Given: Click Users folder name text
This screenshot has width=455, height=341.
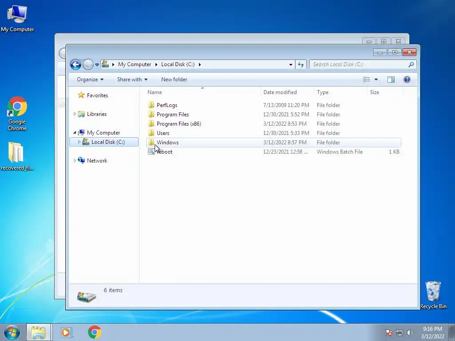Looking at the screenshot, I should pos(163,133).
